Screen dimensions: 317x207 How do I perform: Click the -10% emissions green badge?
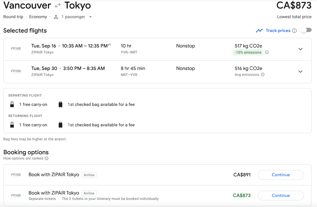click(248, 52)
